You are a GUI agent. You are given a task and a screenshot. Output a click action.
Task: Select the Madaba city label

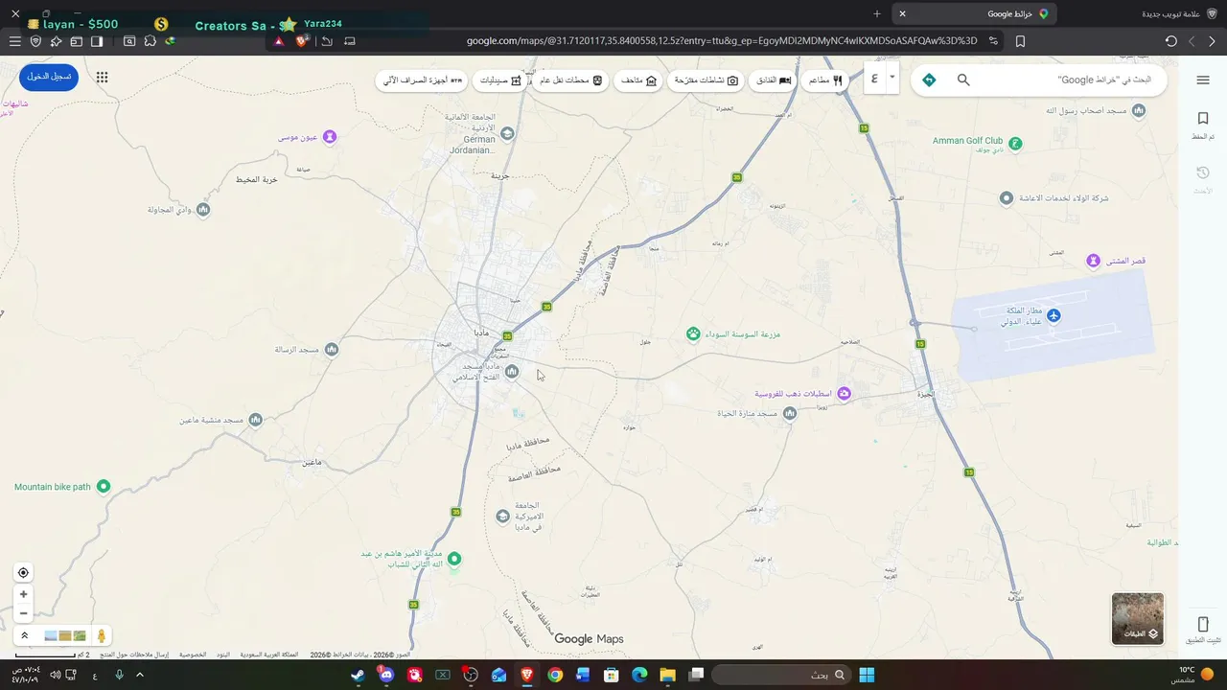coord(481,333)
